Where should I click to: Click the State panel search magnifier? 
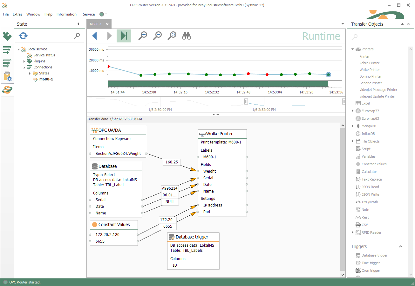(77, 36)
